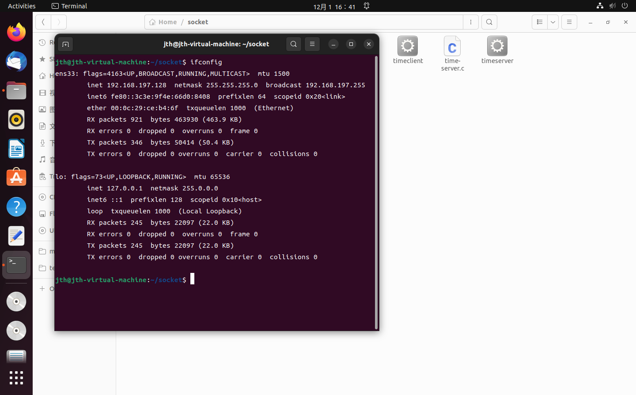Click the "(Local Loopback)" text in terminal
The height and width of the screenshot is (395, 636).
(x=210, y=211)
